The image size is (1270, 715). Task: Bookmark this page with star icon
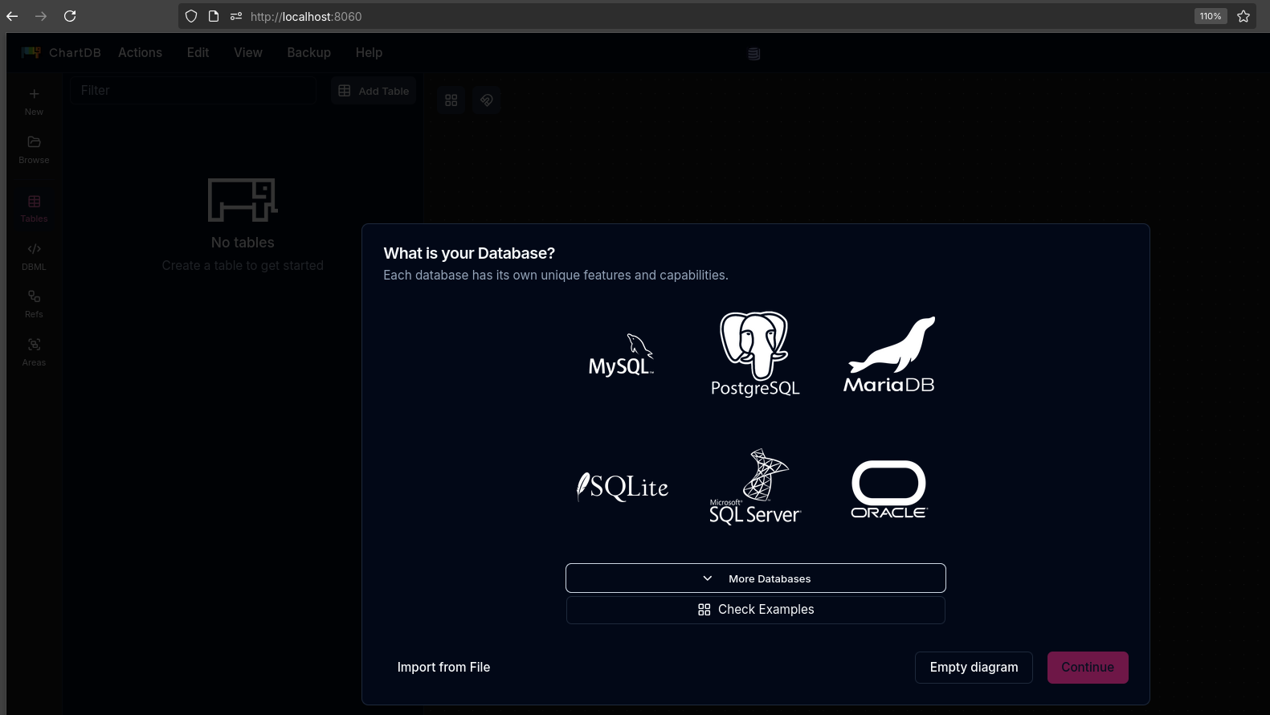[1243, 16]
